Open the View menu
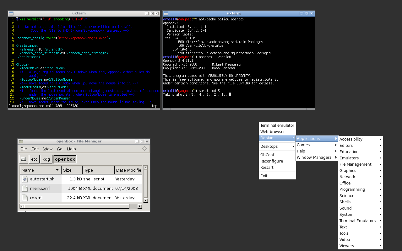Screen dimensions: 402x251 [x=48, y=149]
